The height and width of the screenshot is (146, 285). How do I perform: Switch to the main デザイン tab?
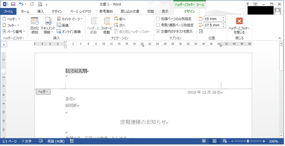tap(57, 11)
